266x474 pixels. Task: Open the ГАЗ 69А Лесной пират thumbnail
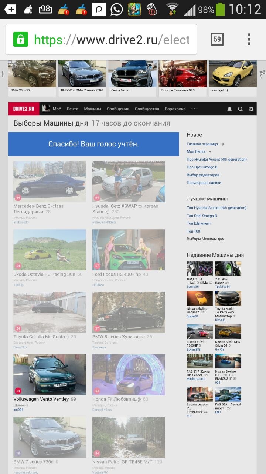point(228,394)
